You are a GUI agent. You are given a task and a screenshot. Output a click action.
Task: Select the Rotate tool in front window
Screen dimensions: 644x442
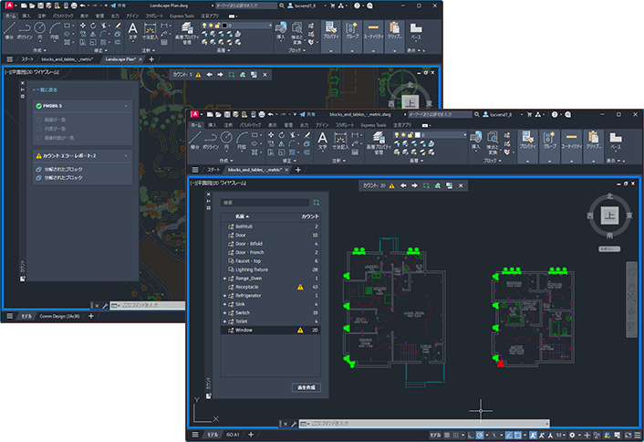(x=281, y=135)
